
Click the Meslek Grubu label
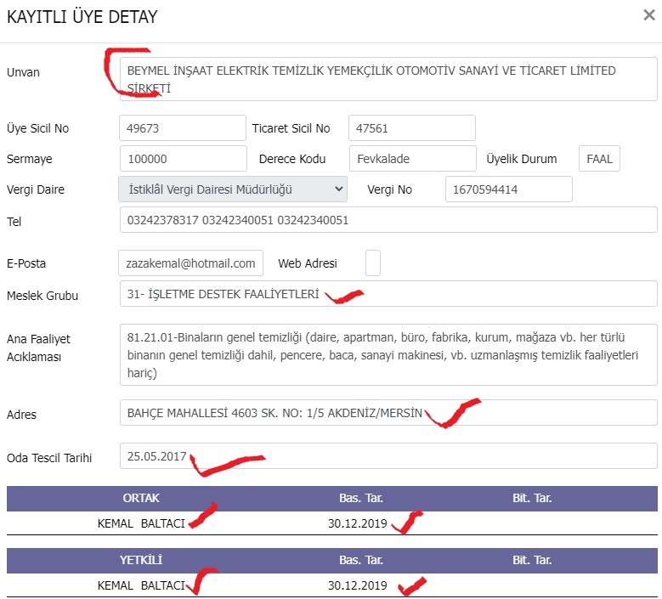pos(42,296)
